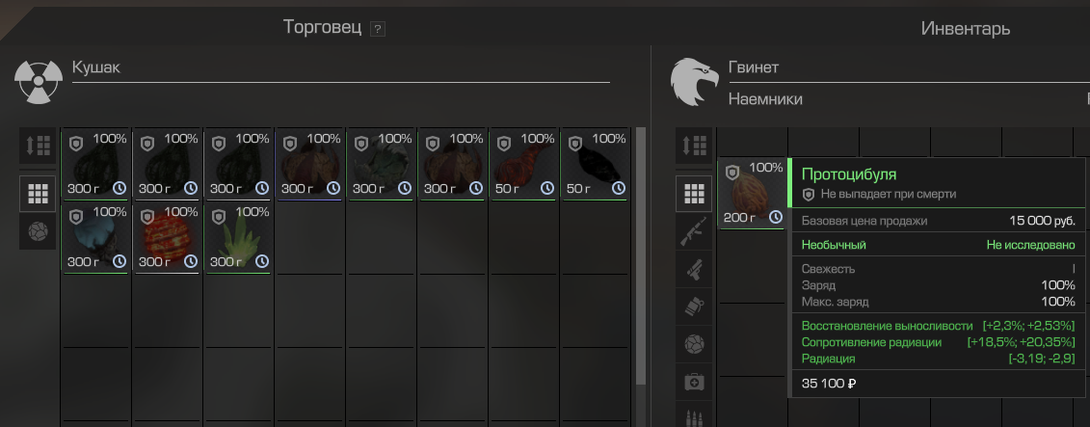
Task: Open the Торговец panel heading
Action: (323, 28)
